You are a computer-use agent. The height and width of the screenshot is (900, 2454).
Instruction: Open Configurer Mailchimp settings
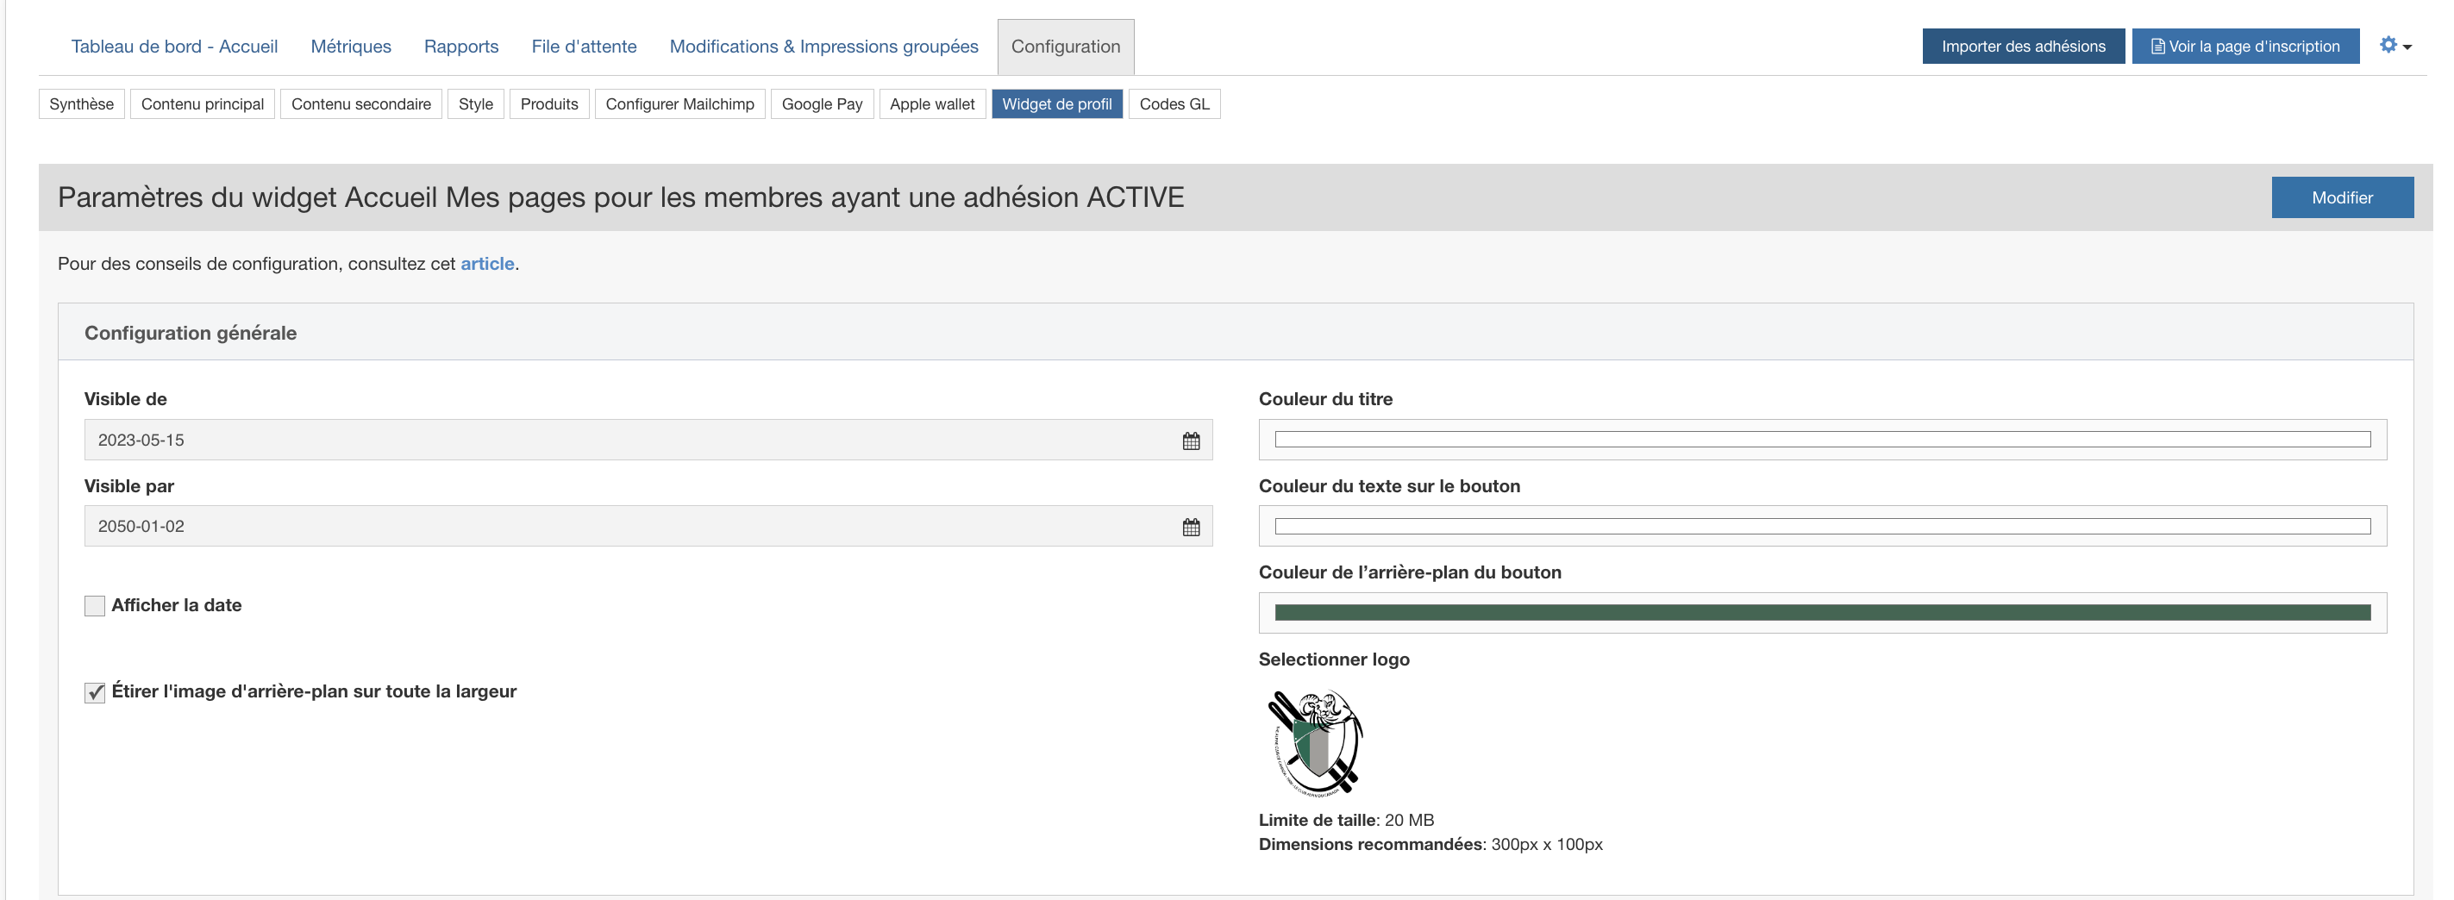679,103
